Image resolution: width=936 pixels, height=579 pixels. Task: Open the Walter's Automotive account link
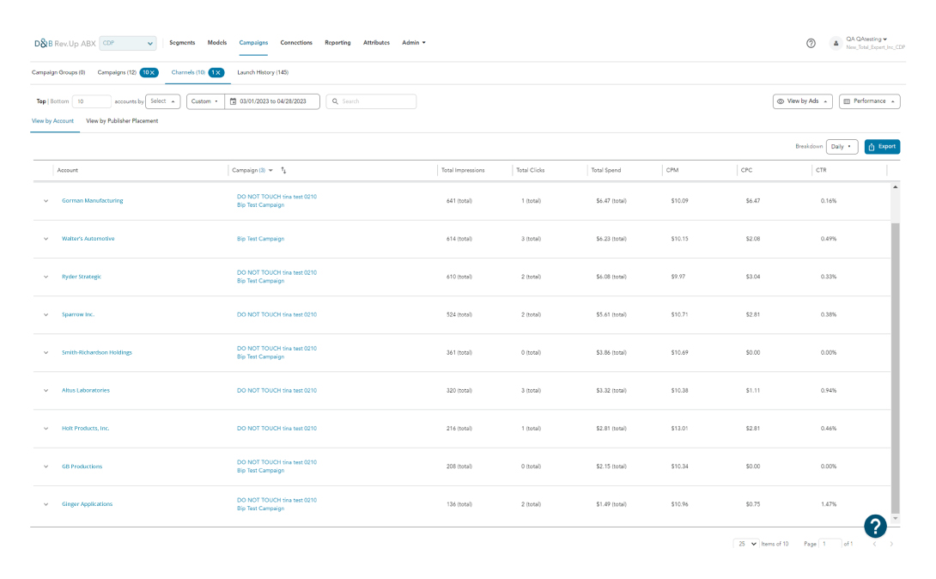[88, 239]
